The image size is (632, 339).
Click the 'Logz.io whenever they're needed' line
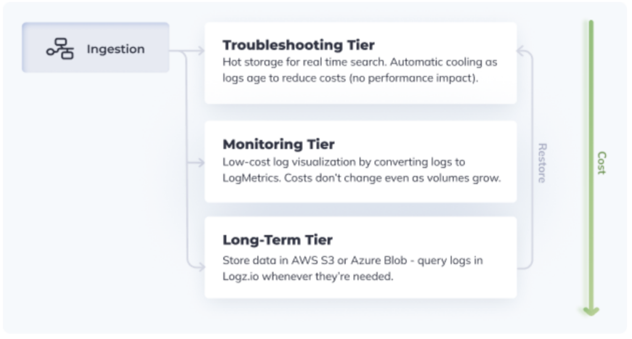(307, 277)
